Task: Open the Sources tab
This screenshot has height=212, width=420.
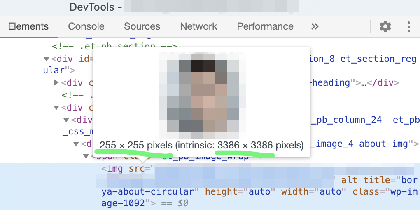Action: (142, 26)
